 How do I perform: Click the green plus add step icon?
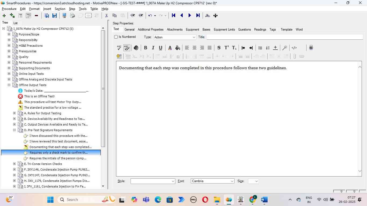(x=4, y=16)
